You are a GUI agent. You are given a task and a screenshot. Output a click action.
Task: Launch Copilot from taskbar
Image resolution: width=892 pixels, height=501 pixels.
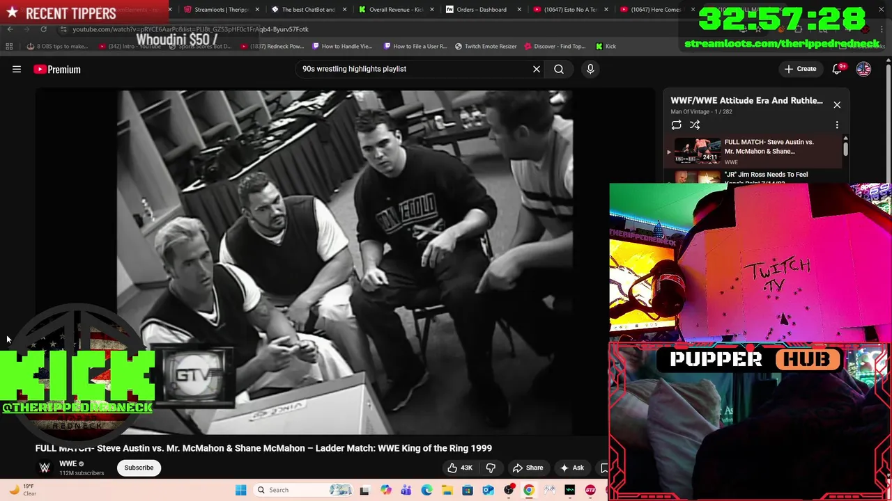[x=385, y=490]
